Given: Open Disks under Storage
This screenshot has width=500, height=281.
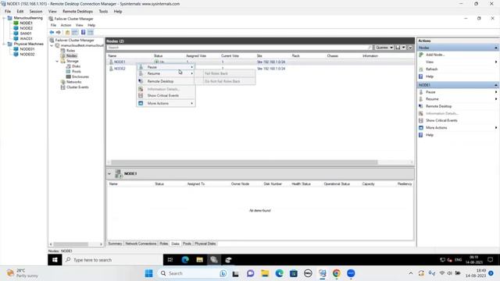Looking at the screenshot, I should (x=76, y=66).
